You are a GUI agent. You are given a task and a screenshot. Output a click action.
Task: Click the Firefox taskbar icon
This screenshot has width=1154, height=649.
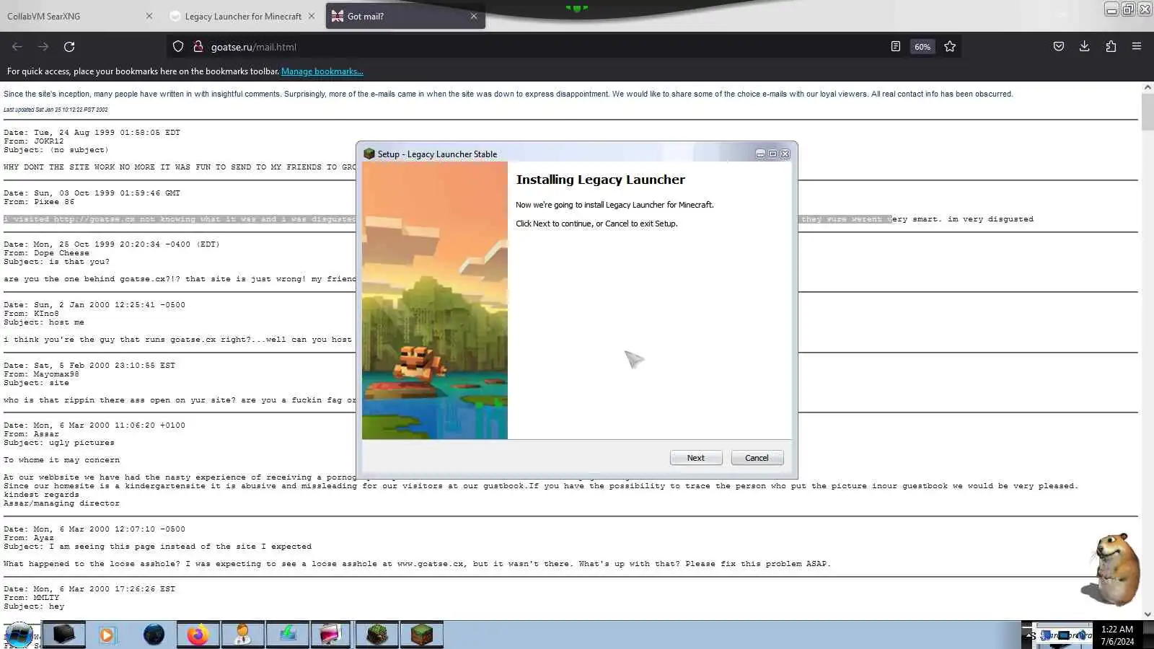click(198, 635)
